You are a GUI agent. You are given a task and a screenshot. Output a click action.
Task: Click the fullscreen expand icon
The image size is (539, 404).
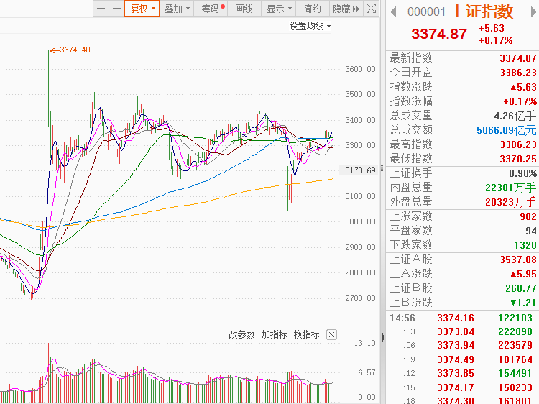pos(371,9)
